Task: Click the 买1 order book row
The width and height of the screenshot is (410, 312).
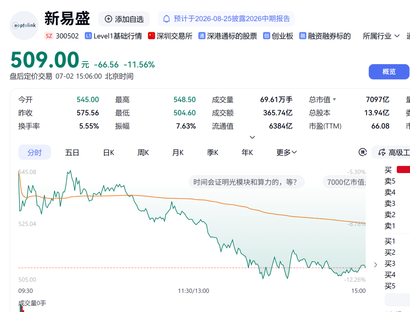Action: click(x=397, y=241)
